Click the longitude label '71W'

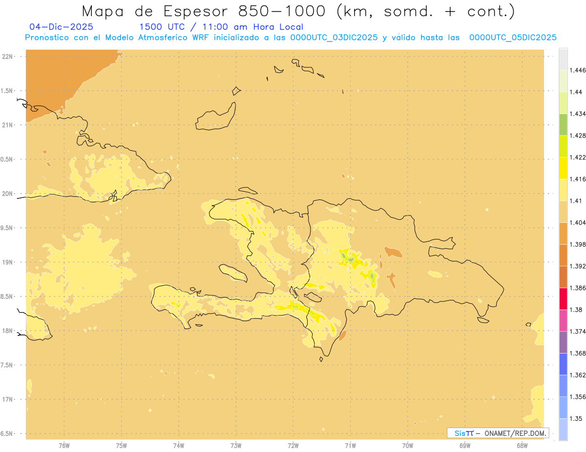click(x=350, y=446)
